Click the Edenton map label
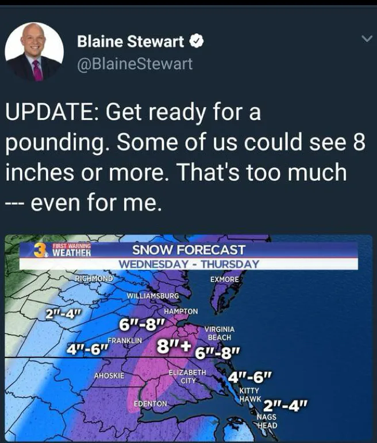377x443 pixels. (150, 404)
